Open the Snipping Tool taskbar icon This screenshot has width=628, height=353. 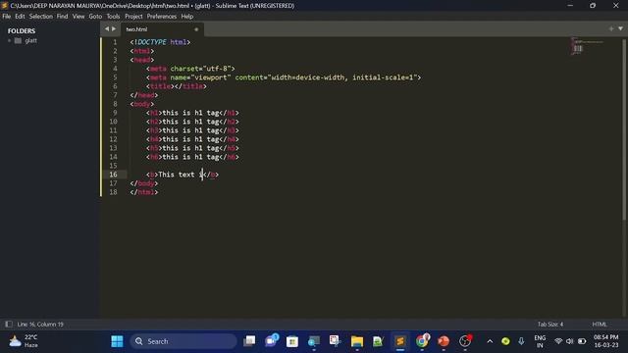[335, 341]
